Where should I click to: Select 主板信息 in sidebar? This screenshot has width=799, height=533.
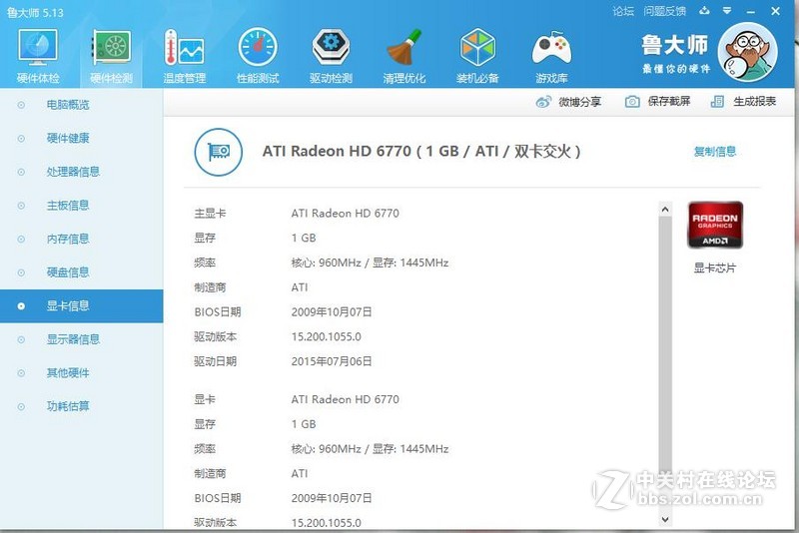82,206
